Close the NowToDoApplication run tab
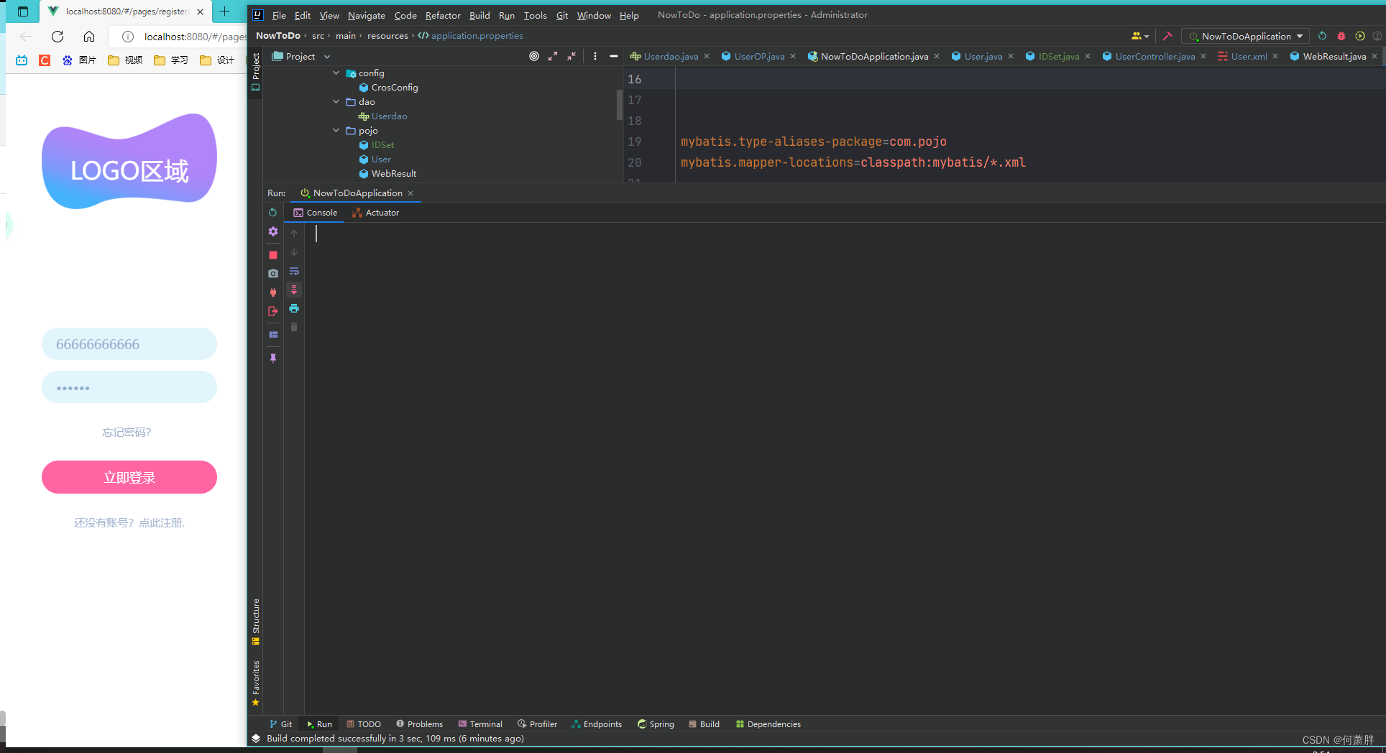This screenshot has height=753, width=1386. pyautogui.click(x=410, y=193)
